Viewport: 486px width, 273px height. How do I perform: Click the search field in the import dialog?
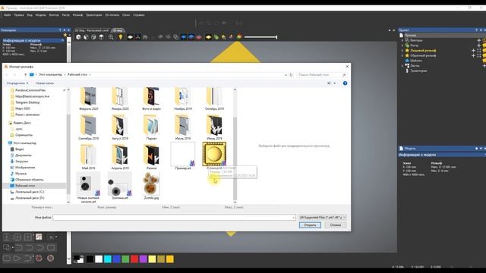coord(321,75)
